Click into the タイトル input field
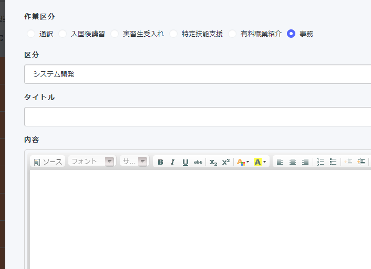This screenshot has height=269, width=371. (198, 117)
